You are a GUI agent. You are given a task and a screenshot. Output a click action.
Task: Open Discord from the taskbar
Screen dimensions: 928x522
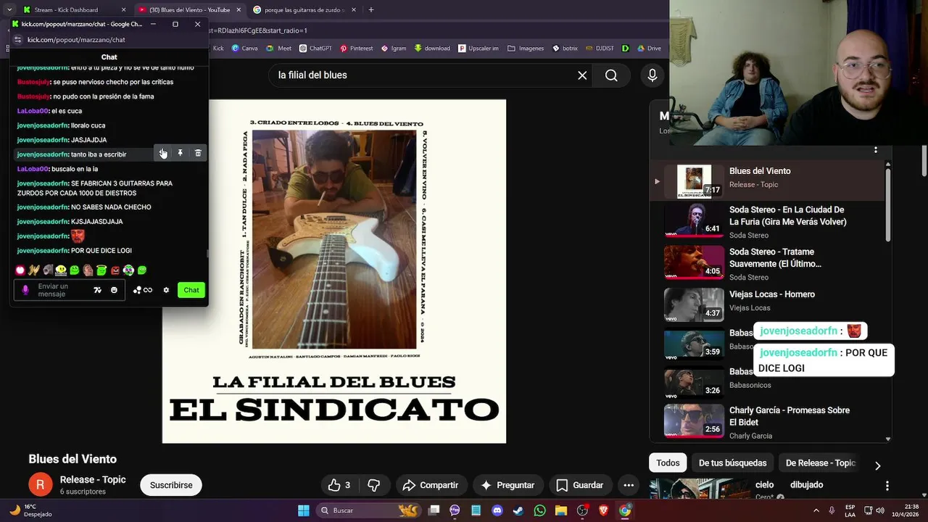[497, 510]
